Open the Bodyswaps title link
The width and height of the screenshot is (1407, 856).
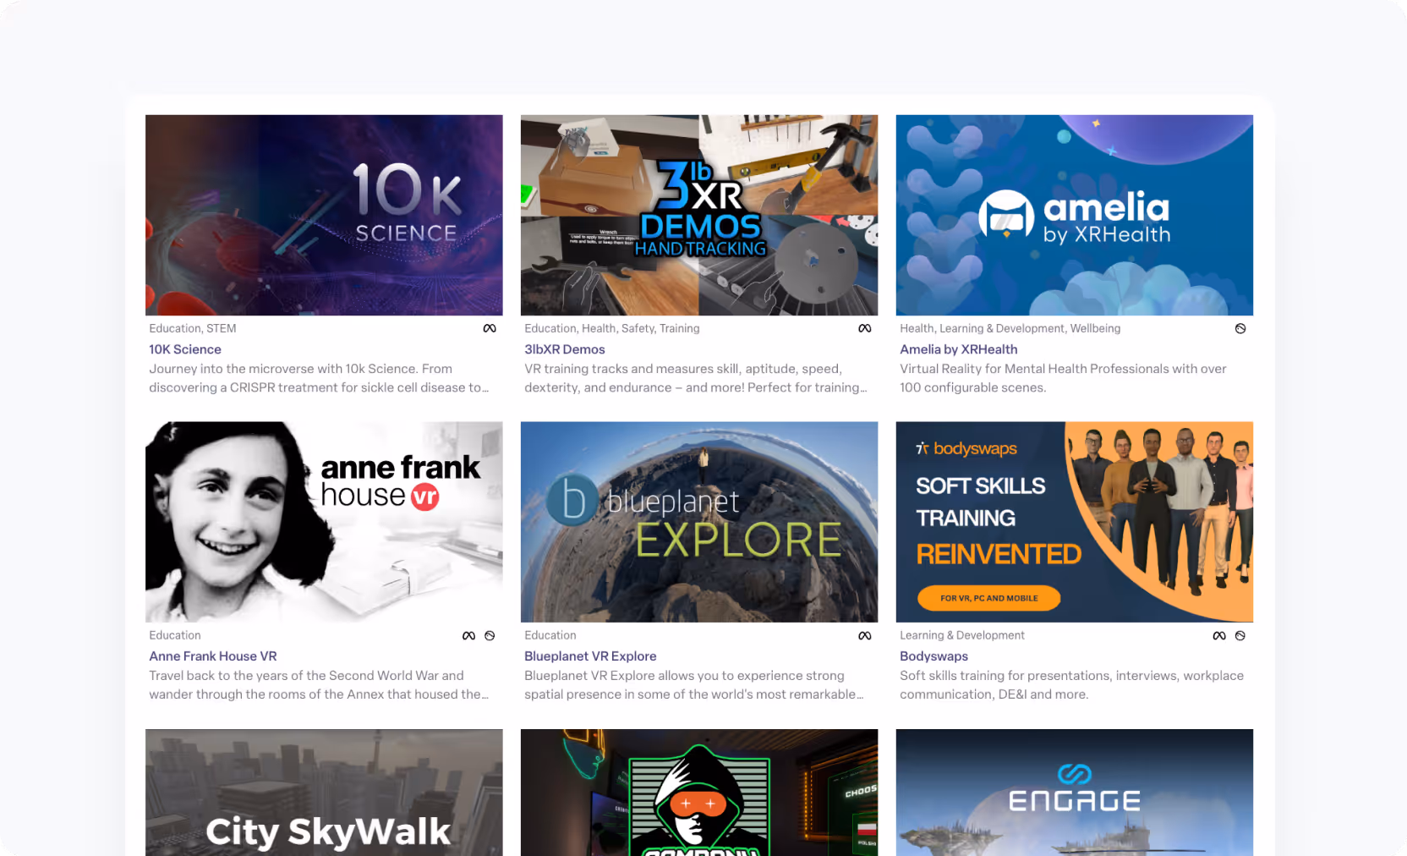click(x=934, y=656)
